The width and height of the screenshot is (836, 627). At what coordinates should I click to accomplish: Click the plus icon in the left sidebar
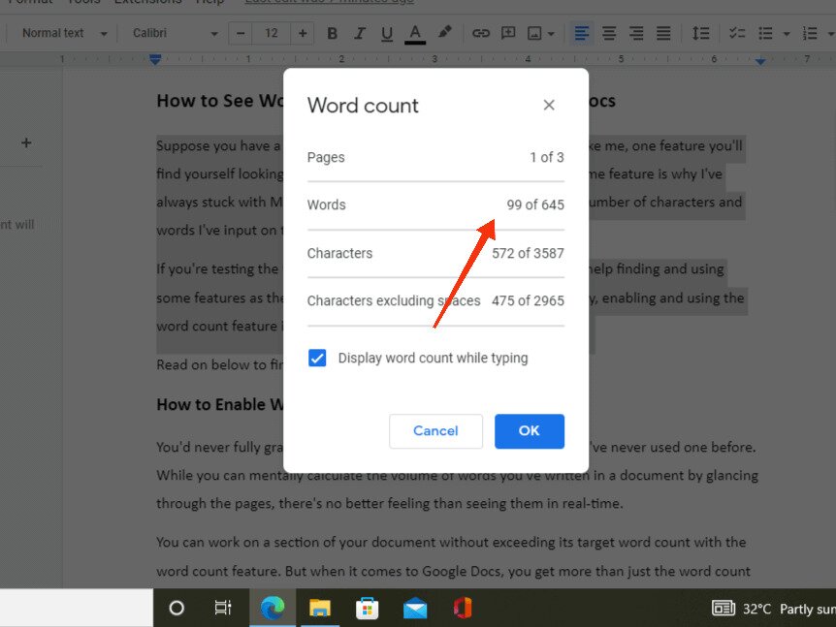26,142
